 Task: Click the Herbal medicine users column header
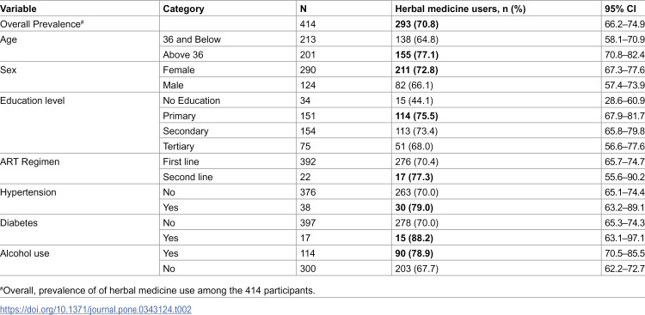coord(460,9)
